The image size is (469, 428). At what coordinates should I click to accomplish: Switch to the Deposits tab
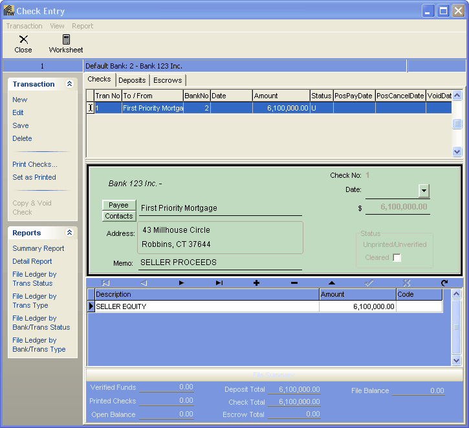[132, 80]
